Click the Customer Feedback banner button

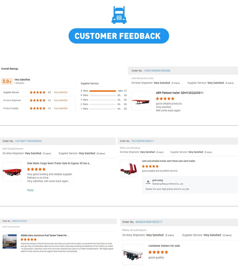tap(119, 36)
